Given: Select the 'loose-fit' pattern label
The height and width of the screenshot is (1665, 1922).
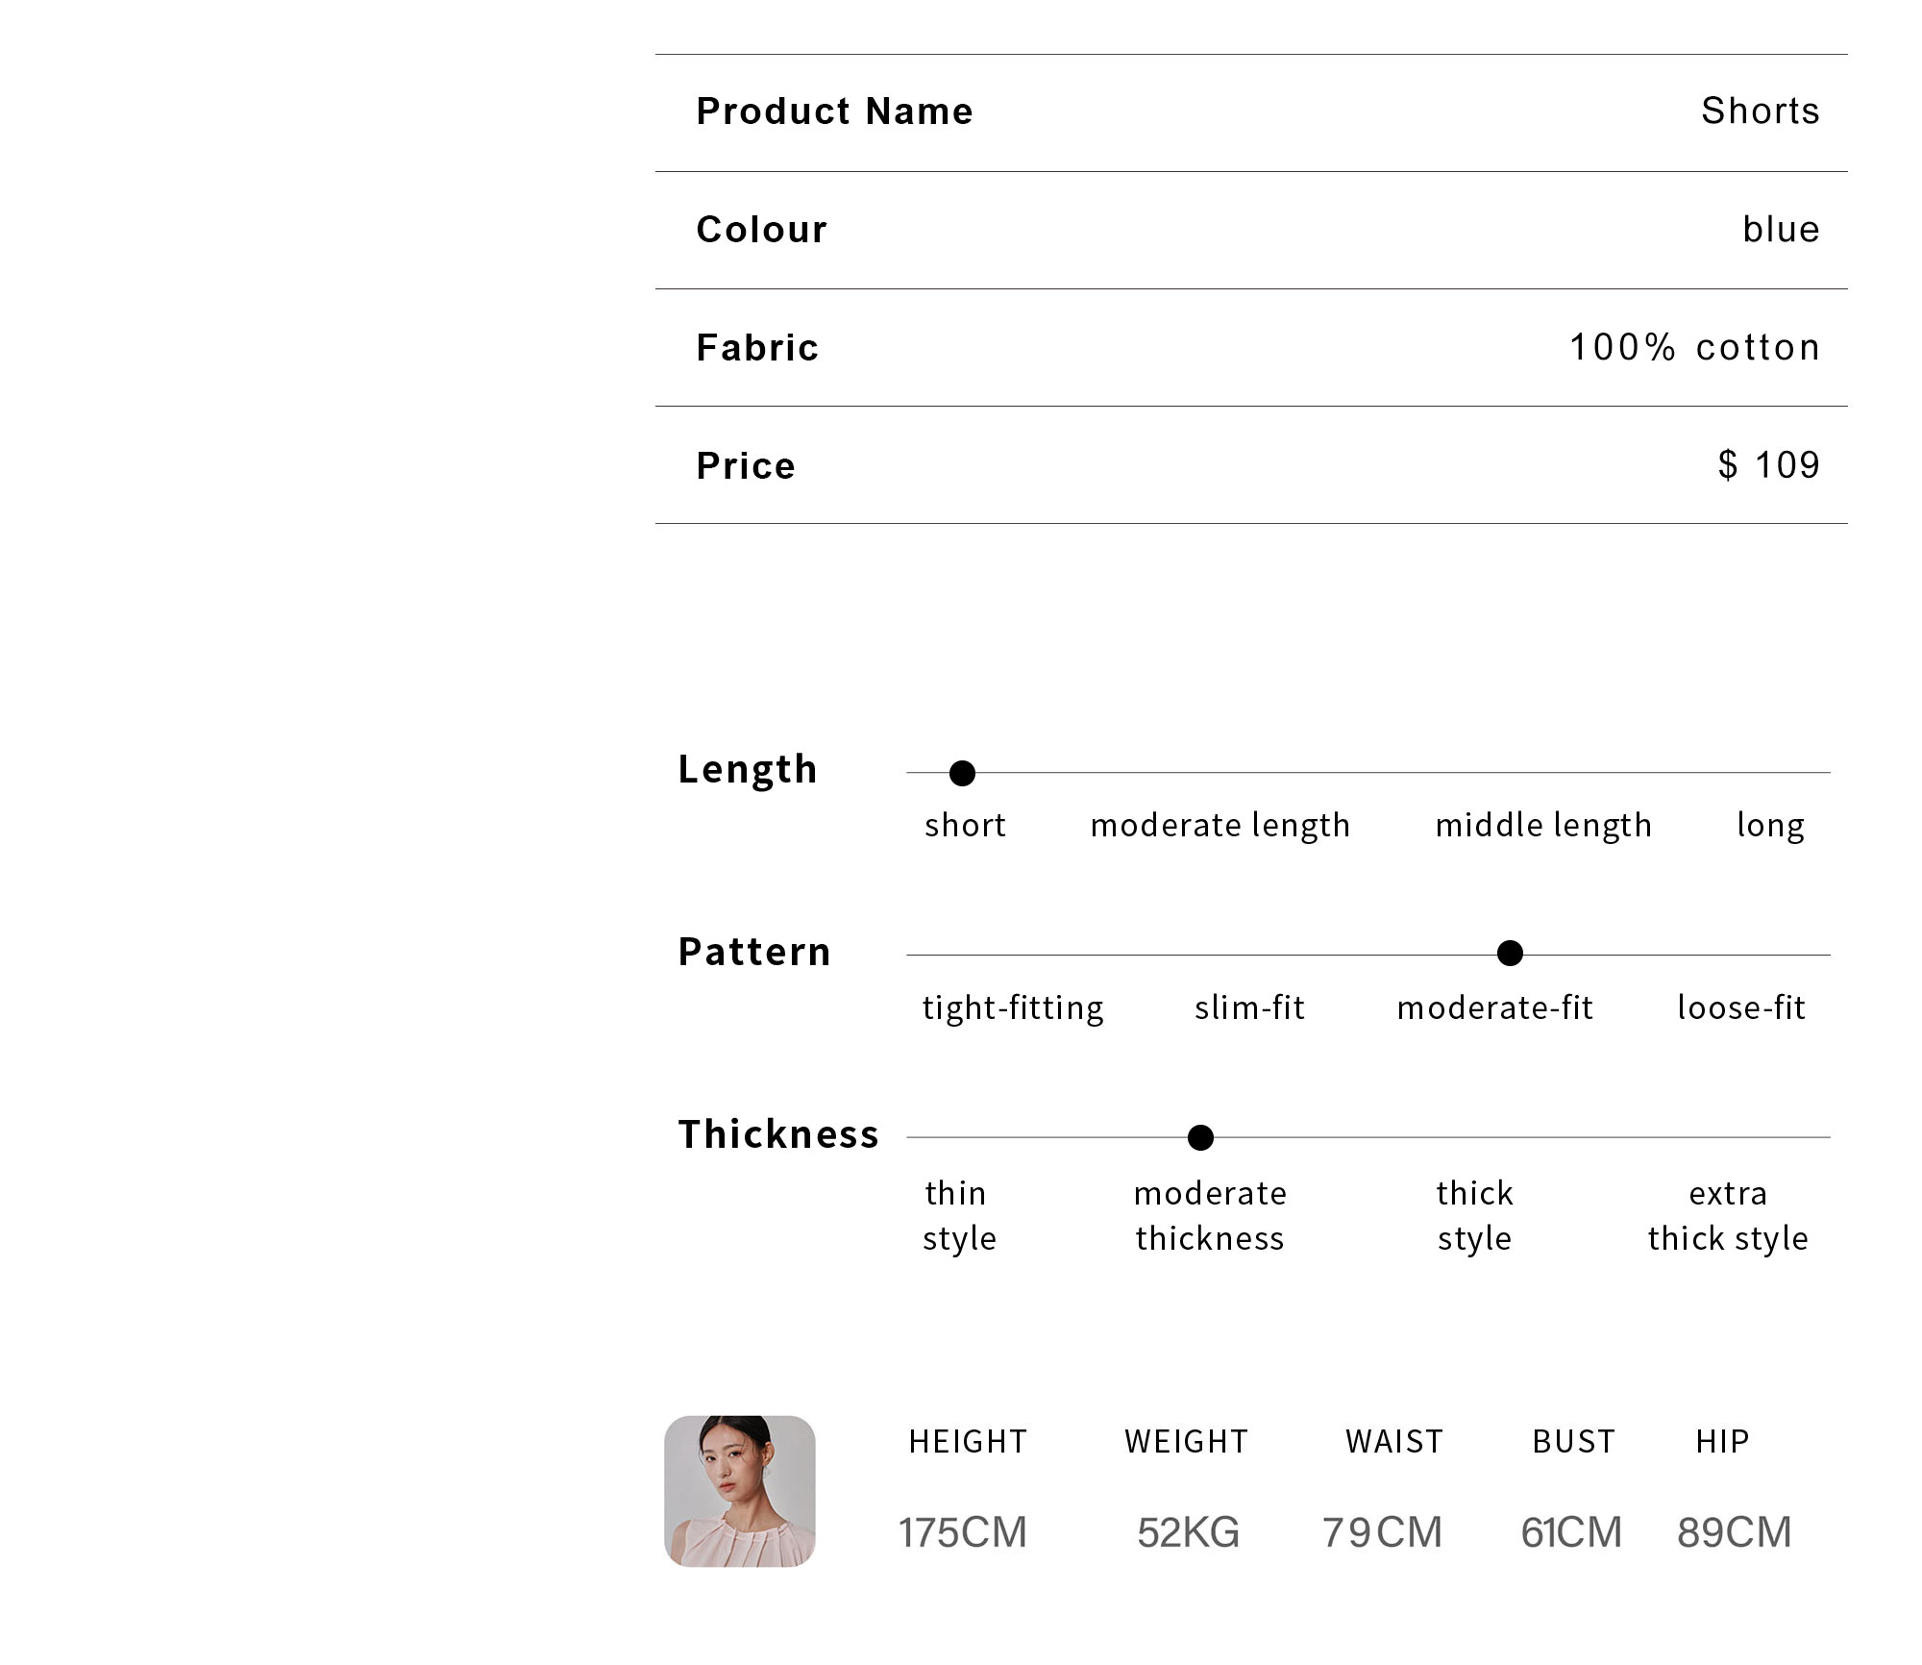Looking at the screenshot, I should [1740, 1007].
